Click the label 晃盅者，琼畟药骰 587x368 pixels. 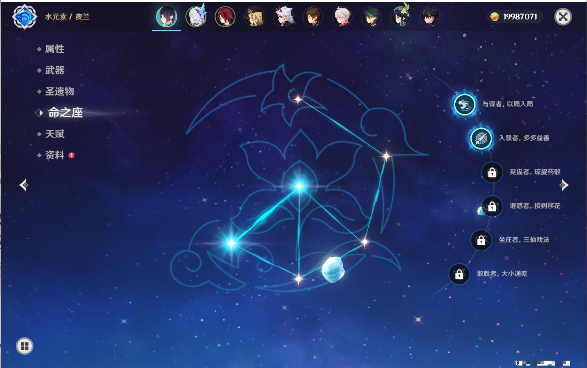click(x=535, y=172)
